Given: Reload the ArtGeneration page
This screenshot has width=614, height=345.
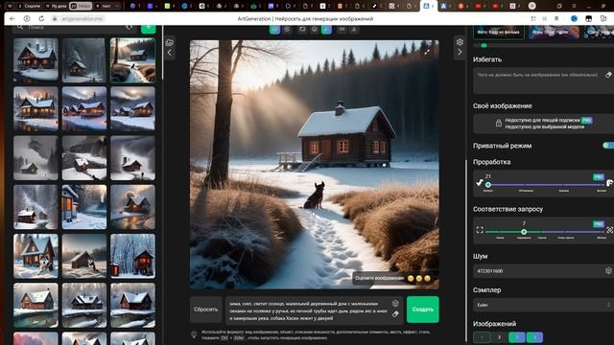Looking at the screenshot, I should coord(41,19).
